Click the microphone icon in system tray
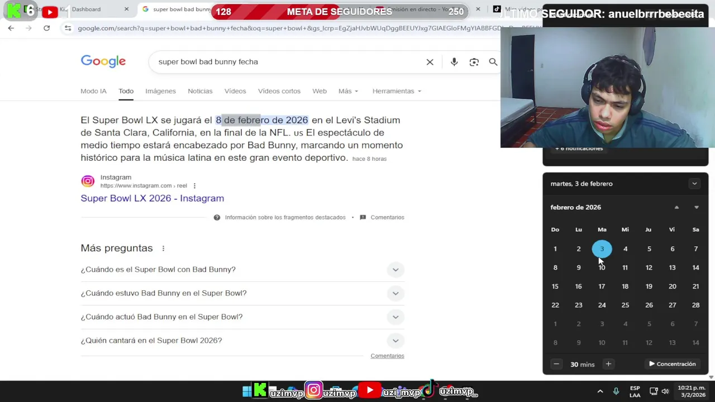715x402 pixels. (616, 391)
